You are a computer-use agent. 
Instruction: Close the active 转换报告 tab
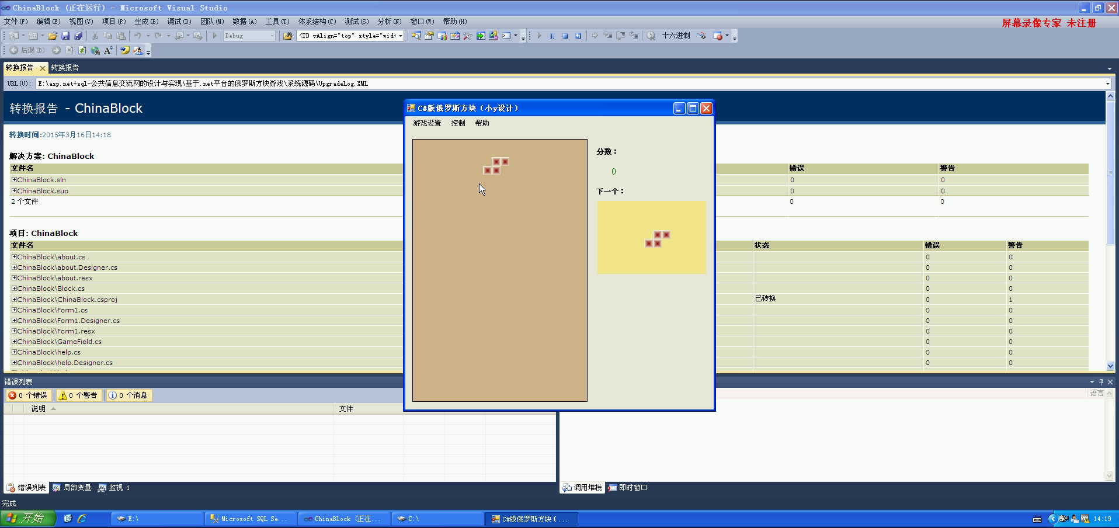click(42, 68)
